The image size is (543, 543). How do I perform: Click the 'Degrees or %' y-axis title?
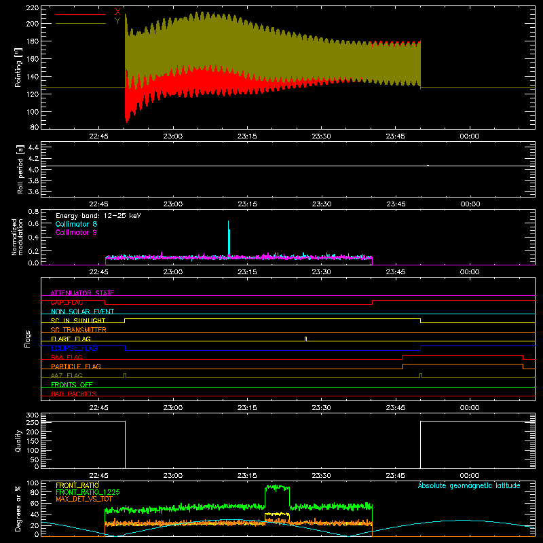(x=18, y=508)
